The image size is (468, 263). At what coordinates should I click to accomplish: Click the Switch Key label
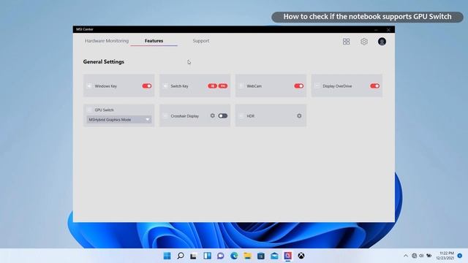click(x=179, y=86)
